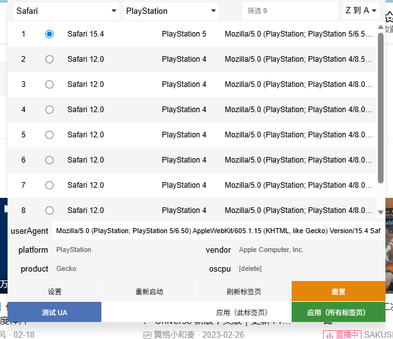This screenshot has height=339, width=393.
Task: Click scrollbar down arrow of the list
Action: point(380,212)
